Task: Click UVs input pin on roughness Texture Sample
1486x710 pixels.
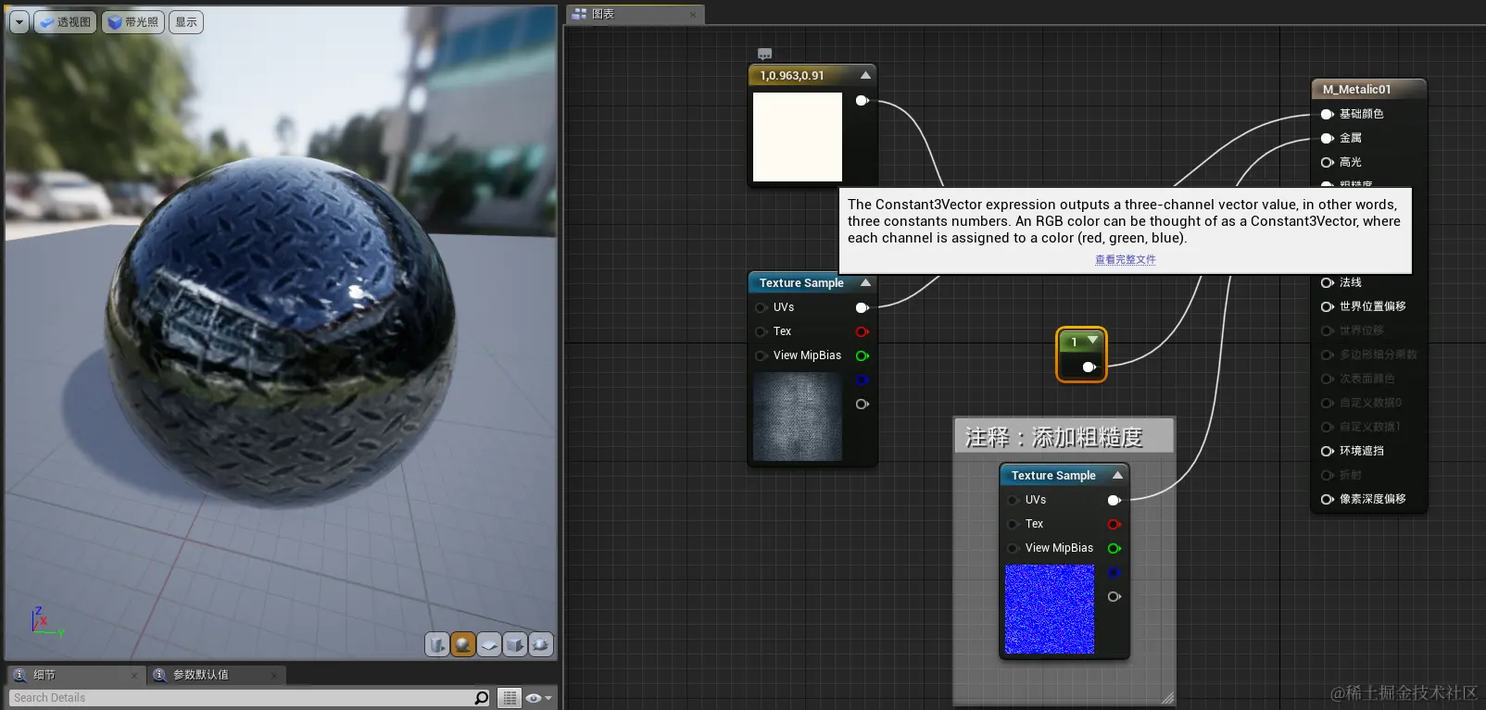Action: coord(1014,500)
